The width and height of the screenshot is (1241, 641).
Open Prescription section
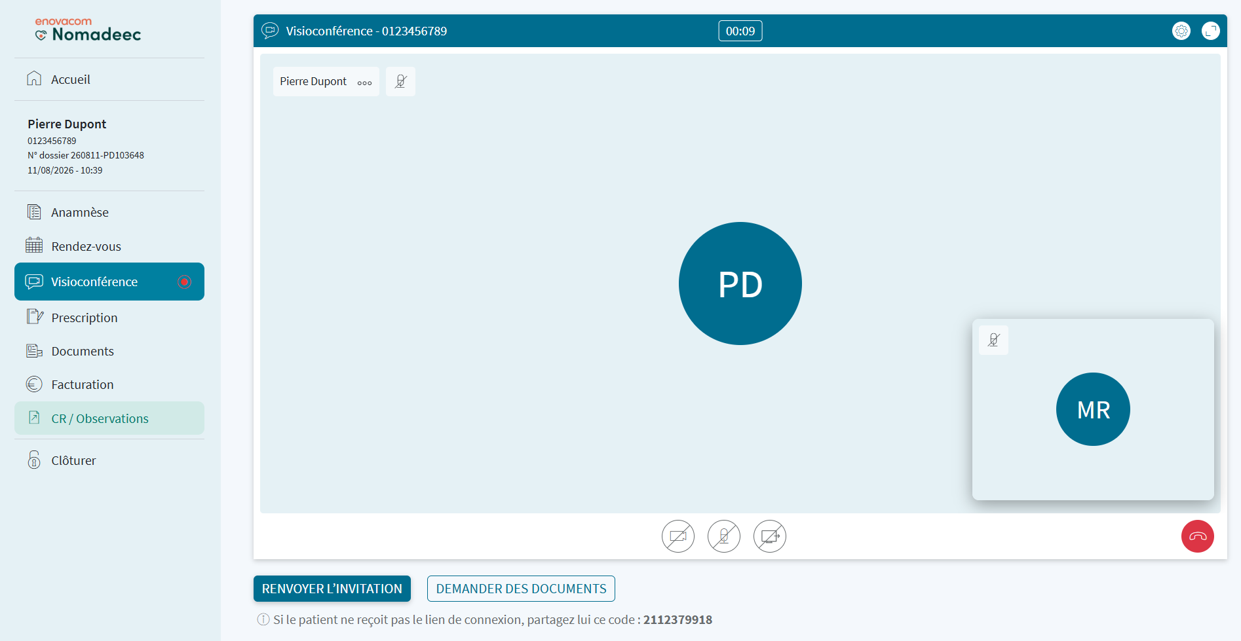(109, 318)
